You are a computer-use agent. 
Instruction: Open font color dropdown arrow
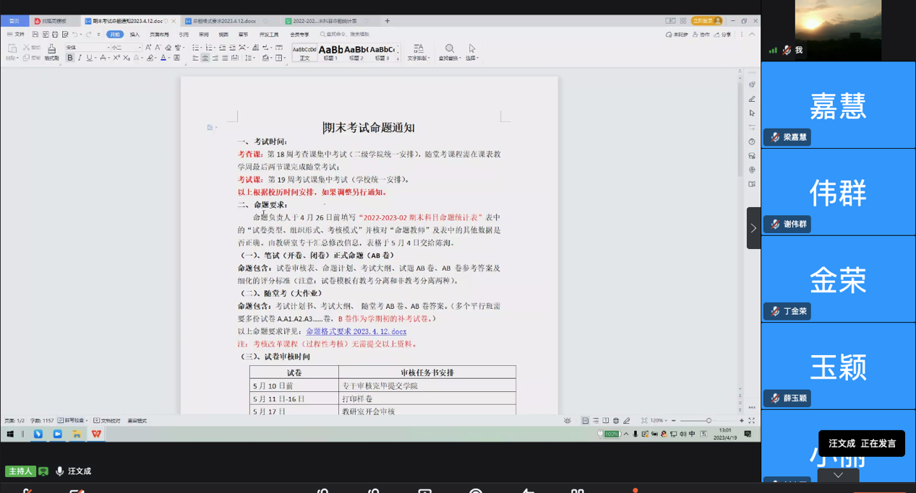170,58
